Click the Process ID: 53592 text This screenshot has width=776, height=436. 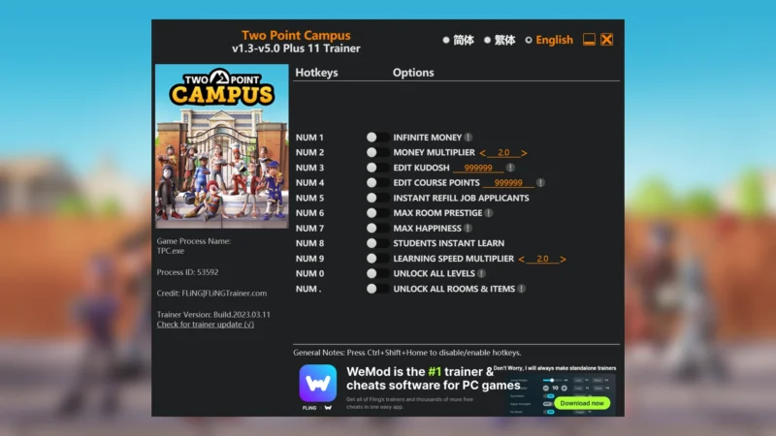tap(187, 272)
